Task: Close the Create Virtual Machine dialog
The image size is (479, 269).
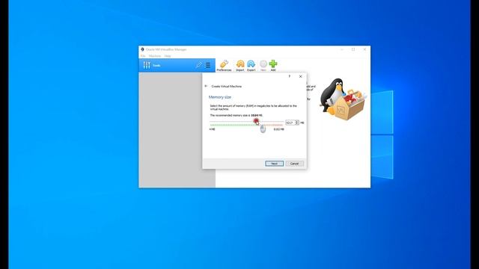Action: click(x=301, y=76)
